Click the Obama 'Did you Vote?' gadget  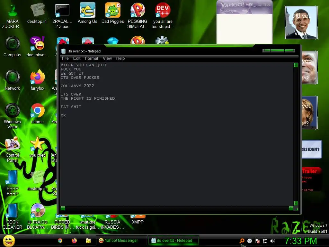(301, 23)
